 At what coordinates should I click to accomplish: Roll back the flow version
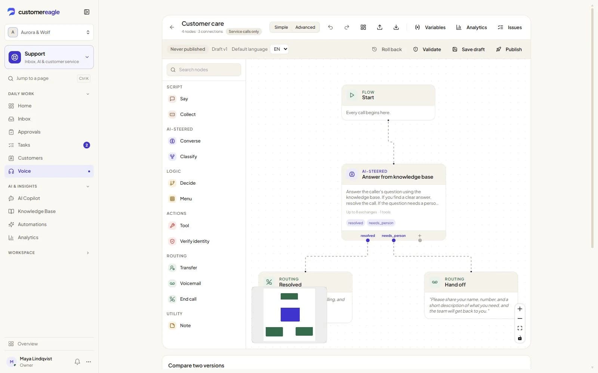387,49
